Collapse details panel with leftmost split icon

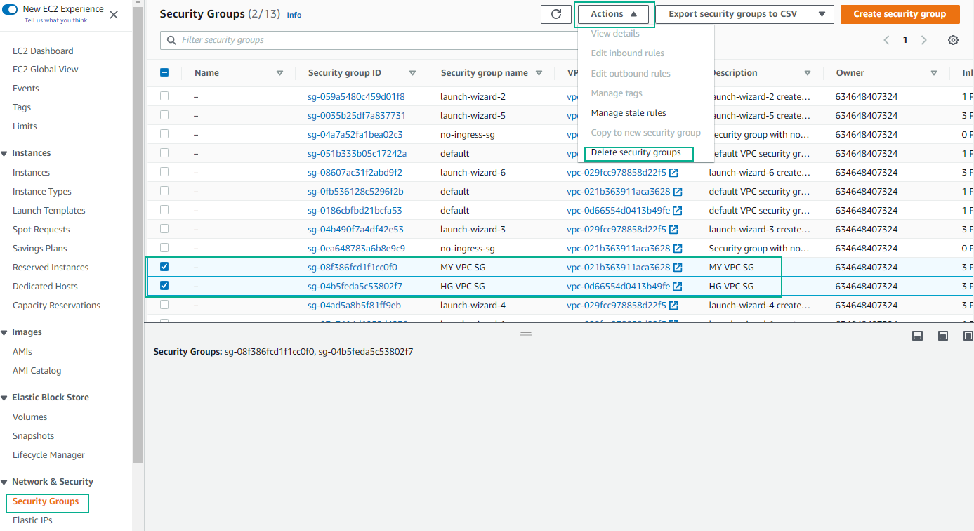(917, 336)
